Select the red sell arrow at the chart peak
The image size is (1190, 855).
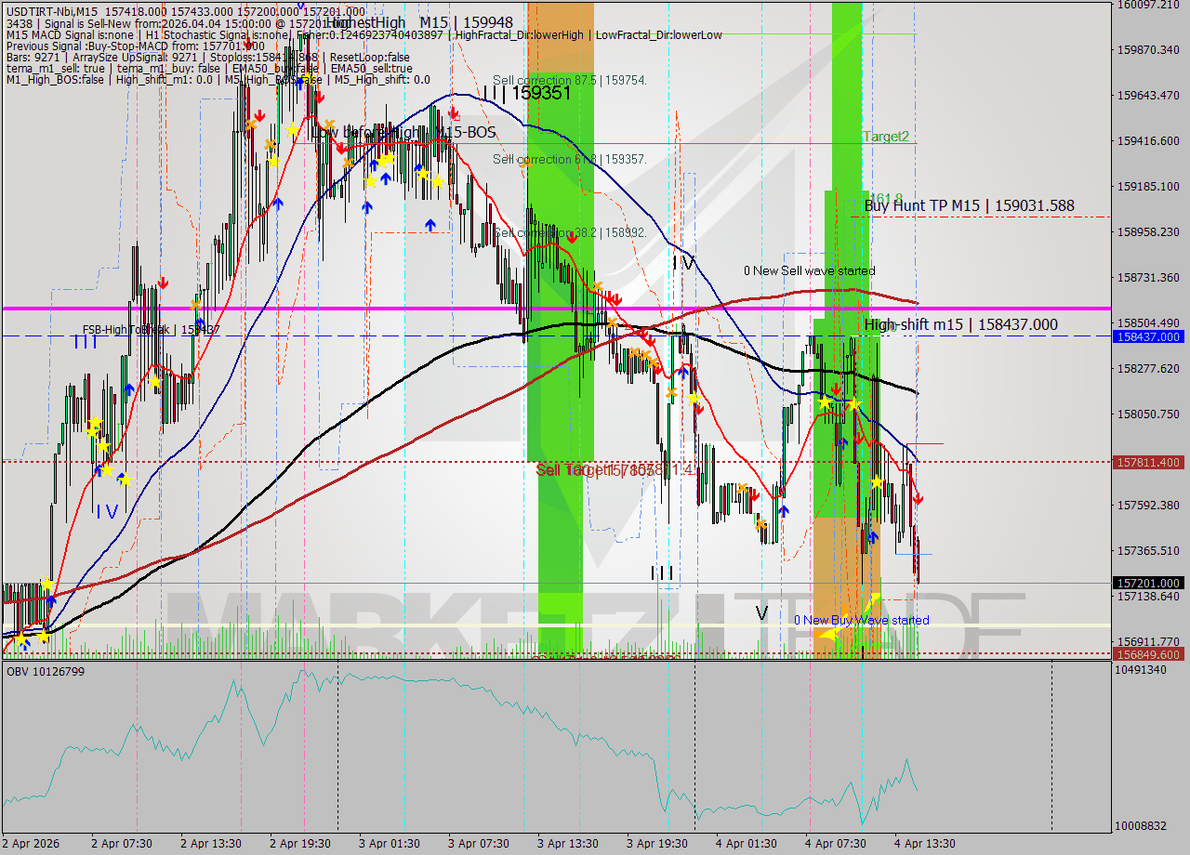click(454, 112)
